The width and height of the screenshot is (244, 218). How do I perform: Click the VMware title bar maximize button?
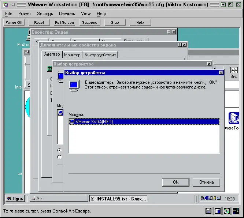pos(230,5)
